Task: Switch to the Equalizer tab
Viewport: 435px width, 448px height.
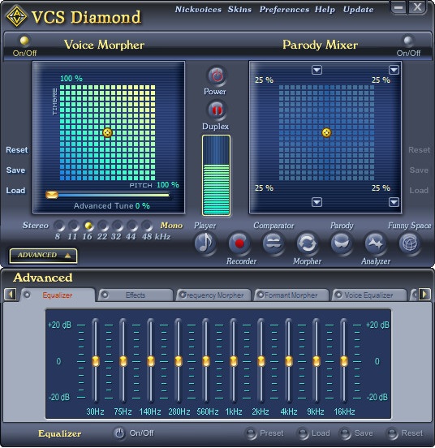Action: pyautogui.click(x=58, y=295)
